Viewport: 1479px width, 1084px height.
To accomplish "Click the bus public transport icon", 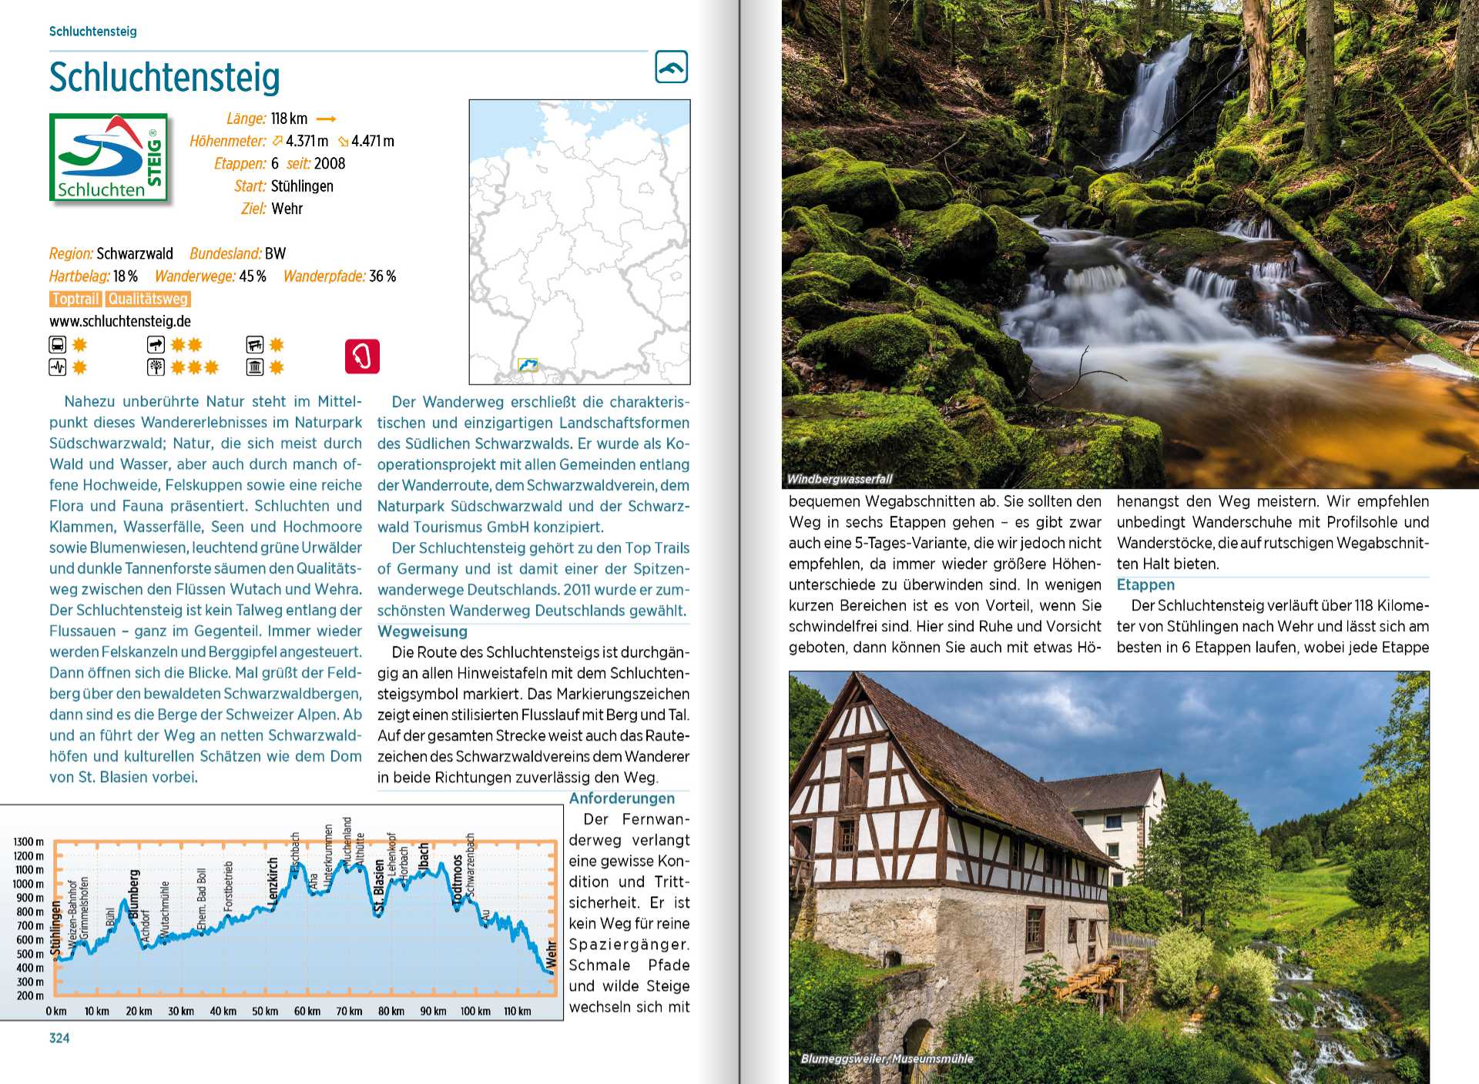I will [58, 344].
